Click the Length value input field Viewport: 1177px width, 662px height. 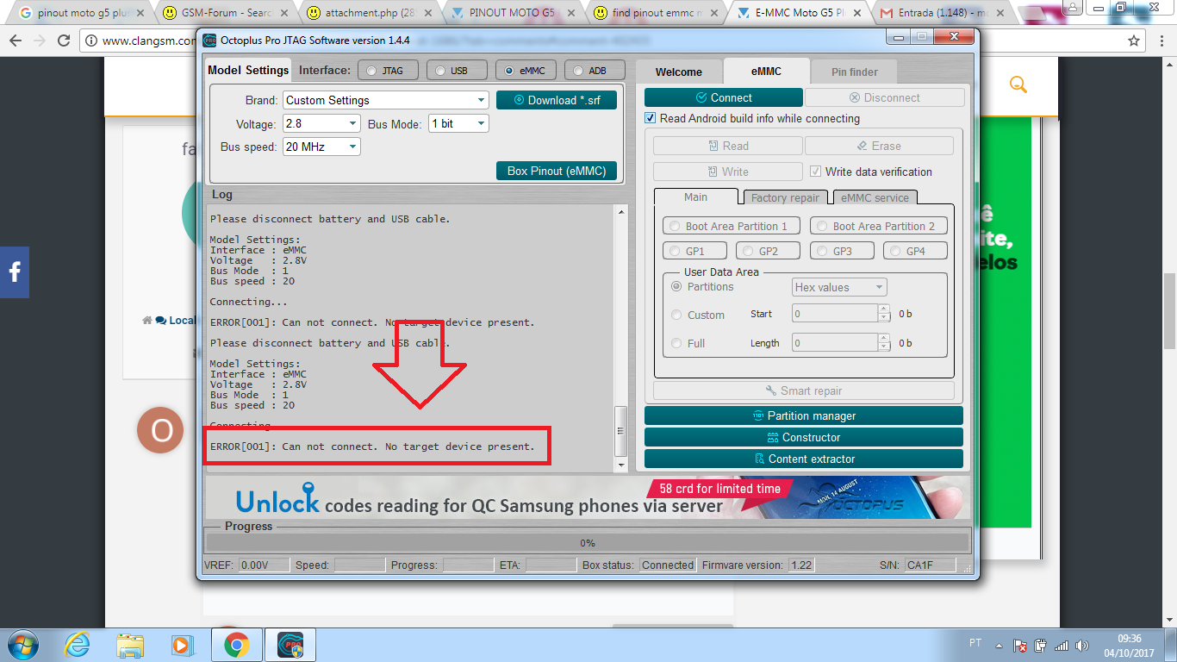835,343
